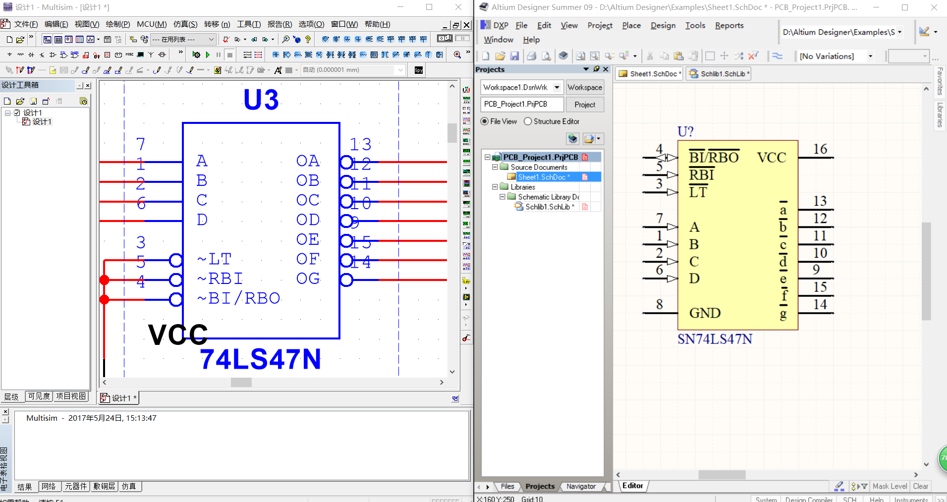
Task: Open the 绘制(P) menu in Multisim
Action: tap(118, 24)
